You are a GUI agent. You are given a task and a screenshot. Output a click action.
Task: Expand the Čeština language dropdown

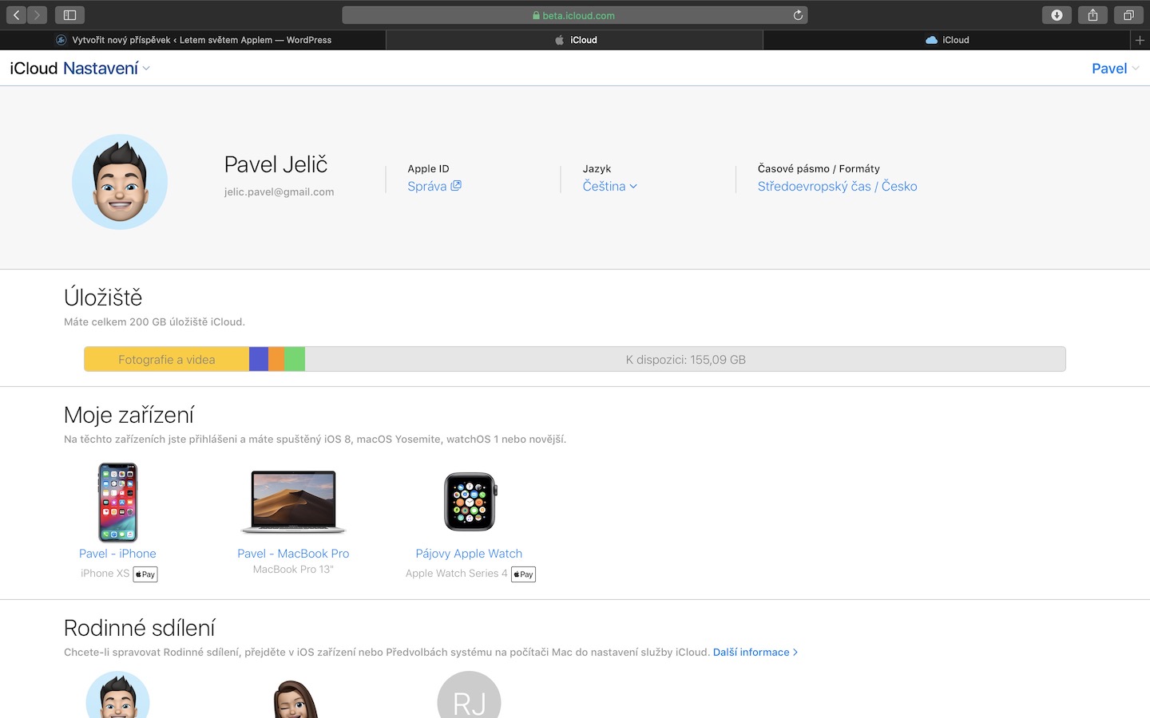click(x=610, y=186)
